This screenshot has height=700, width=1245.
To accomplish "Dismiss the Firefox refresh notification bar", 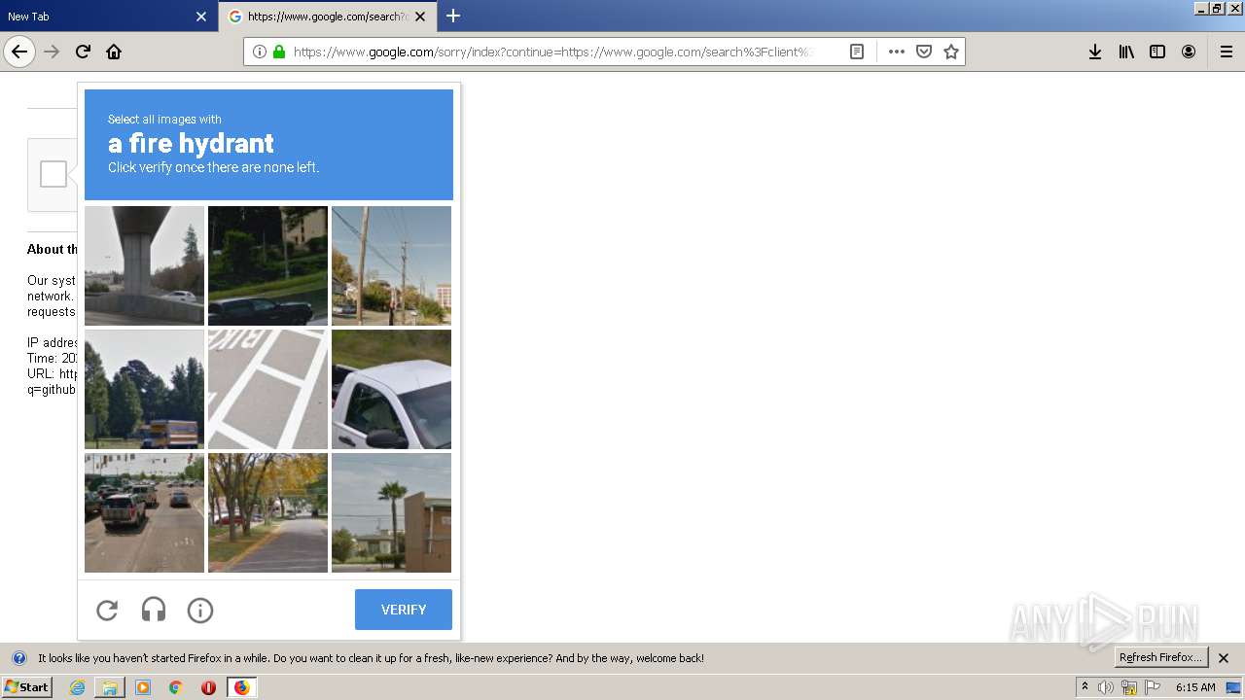I will pos(1224,658).
